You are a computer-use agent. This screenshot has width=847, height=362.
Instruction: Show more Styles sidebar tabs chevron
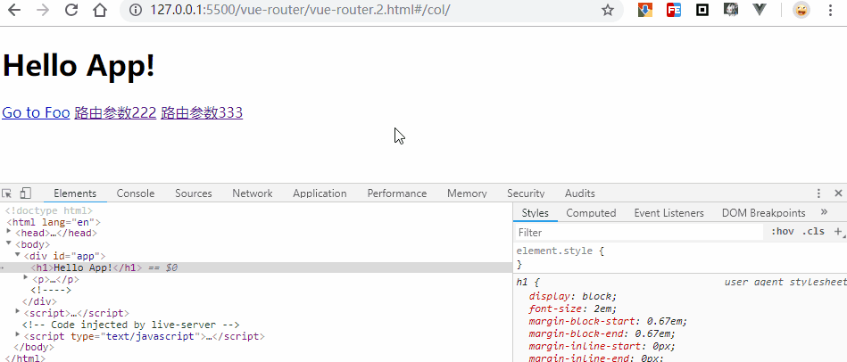[824, 212]
